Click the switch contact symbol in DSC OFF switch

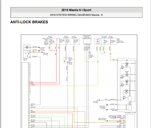pyautogui.click(x=28, y=55)
